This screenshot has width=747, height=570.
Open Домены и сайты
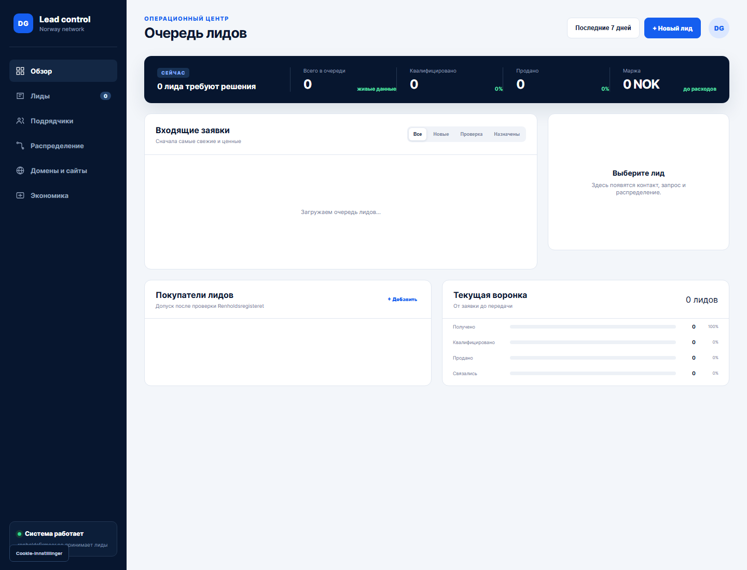coord(63,170)
